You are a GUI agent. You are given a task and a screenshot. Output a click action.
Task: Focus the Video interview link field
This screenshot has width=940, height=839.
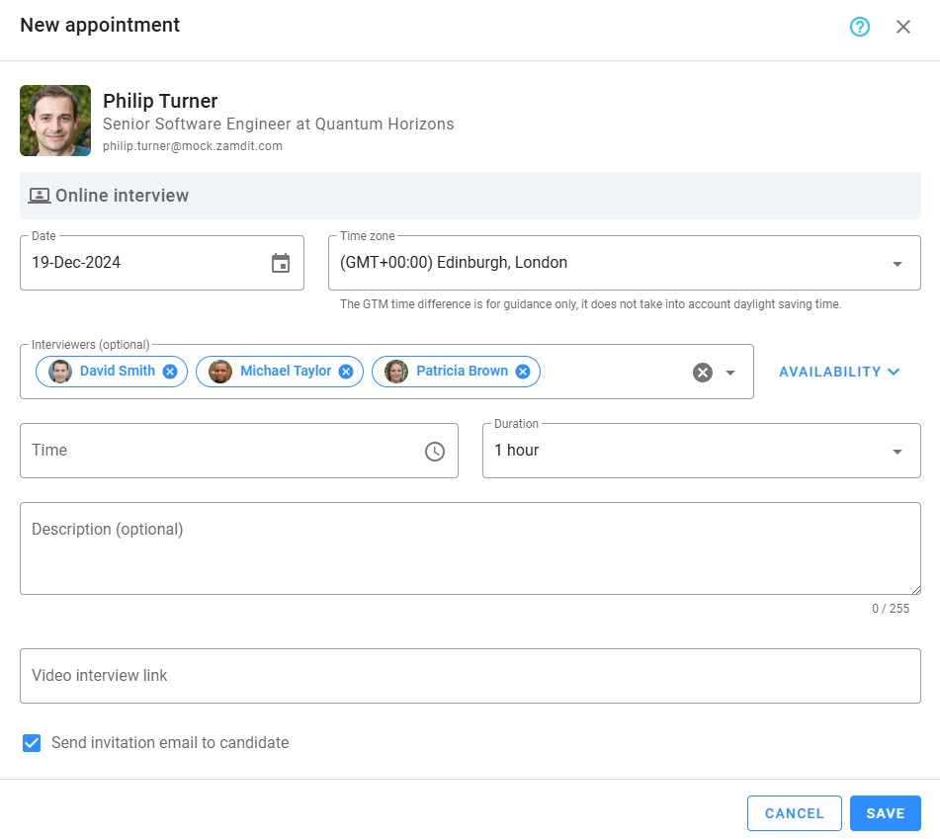pyautogui.click(x=470, y=676)
